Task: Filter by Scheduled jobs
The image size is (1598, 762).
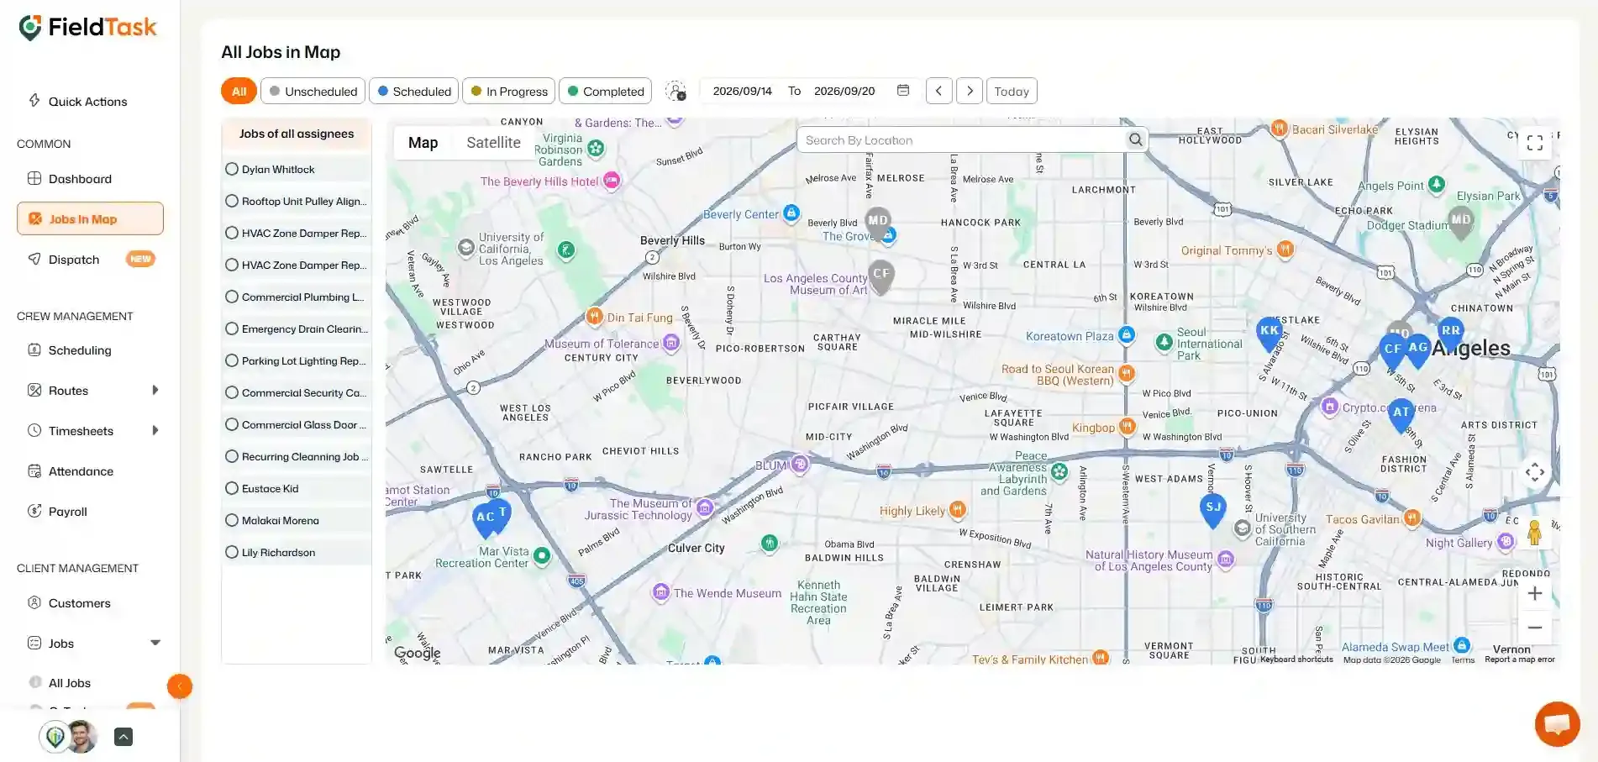Action: point(414,91)
